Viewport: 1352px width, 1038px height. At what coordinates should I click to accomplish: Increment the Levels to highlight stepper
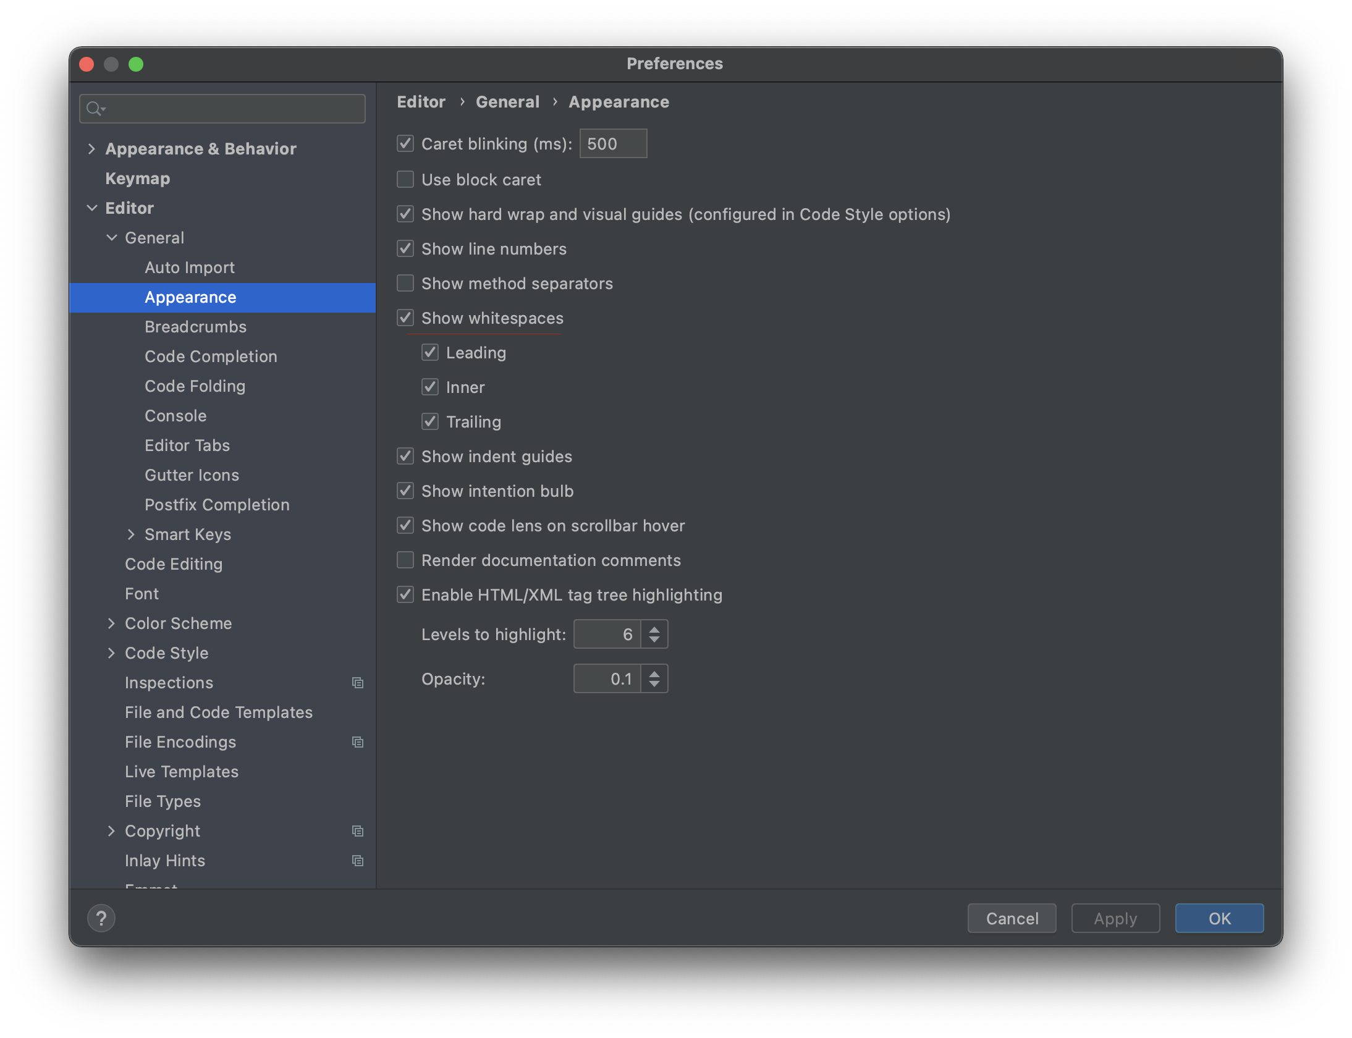[x=654, y=629]
